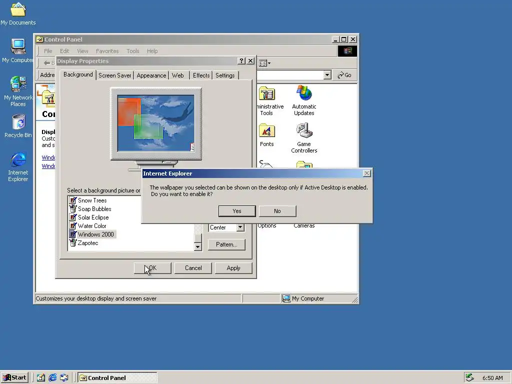512x384 pixels.
Task: Click My Computer in status bar
Action: point(303,298)
